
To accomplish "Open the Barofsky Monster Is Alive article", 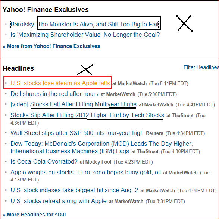I will click(84, 24).
